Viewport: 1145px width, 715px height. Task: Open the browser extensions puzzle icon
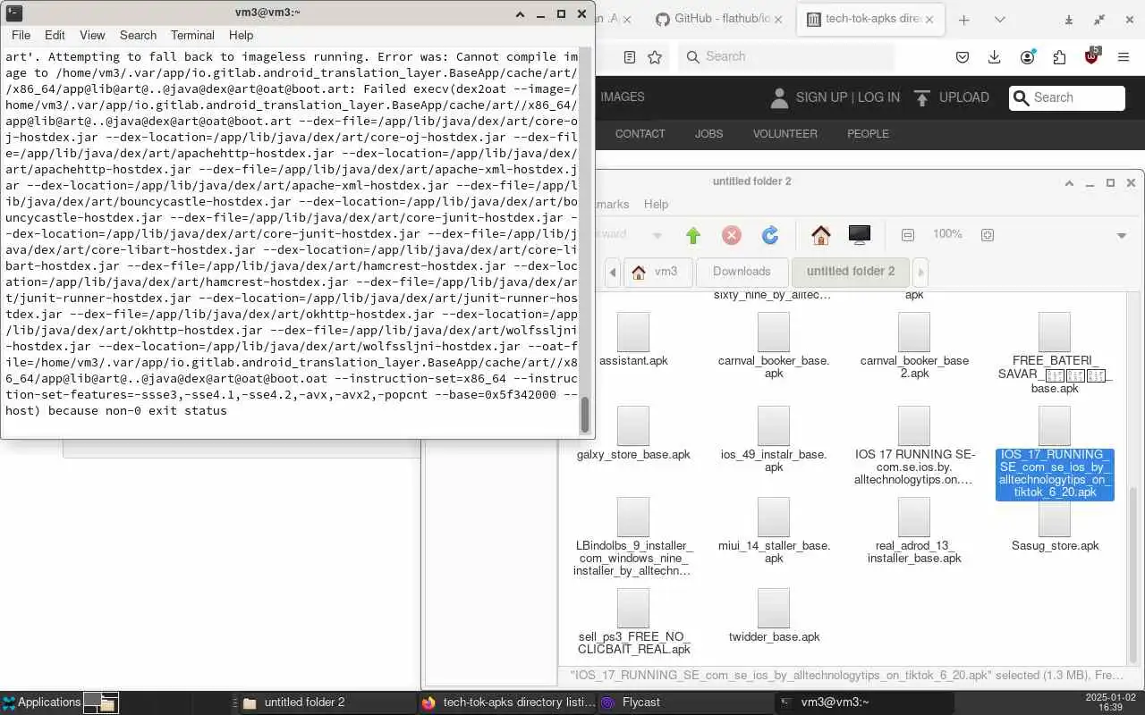click(x=1059, y=57)
